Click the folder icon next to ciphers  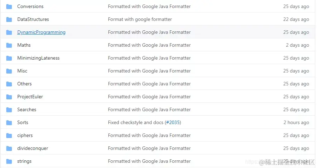click(x=9, y=136)
